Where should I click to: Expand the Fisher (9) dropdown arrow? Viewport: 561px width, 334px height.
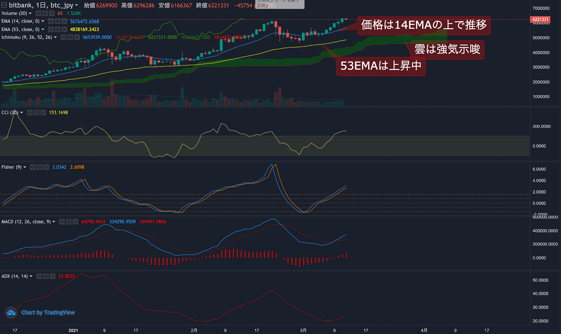click(25, 167)
